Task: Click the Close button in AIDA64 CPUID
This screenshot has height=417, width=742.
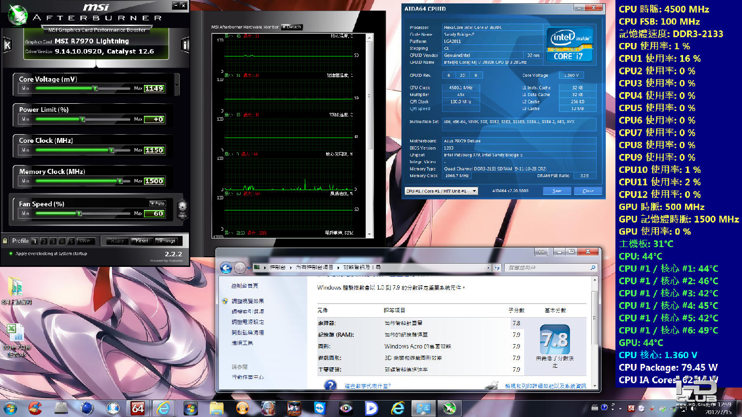Action: pos(588,191)
